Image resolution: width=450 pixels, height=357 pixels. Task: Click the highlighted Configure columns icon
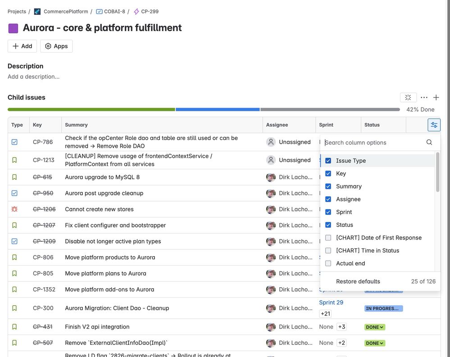[433, 124]
